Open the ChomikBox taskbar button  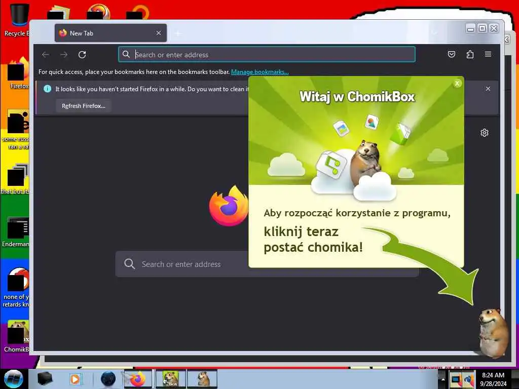(x=170, y=379)
